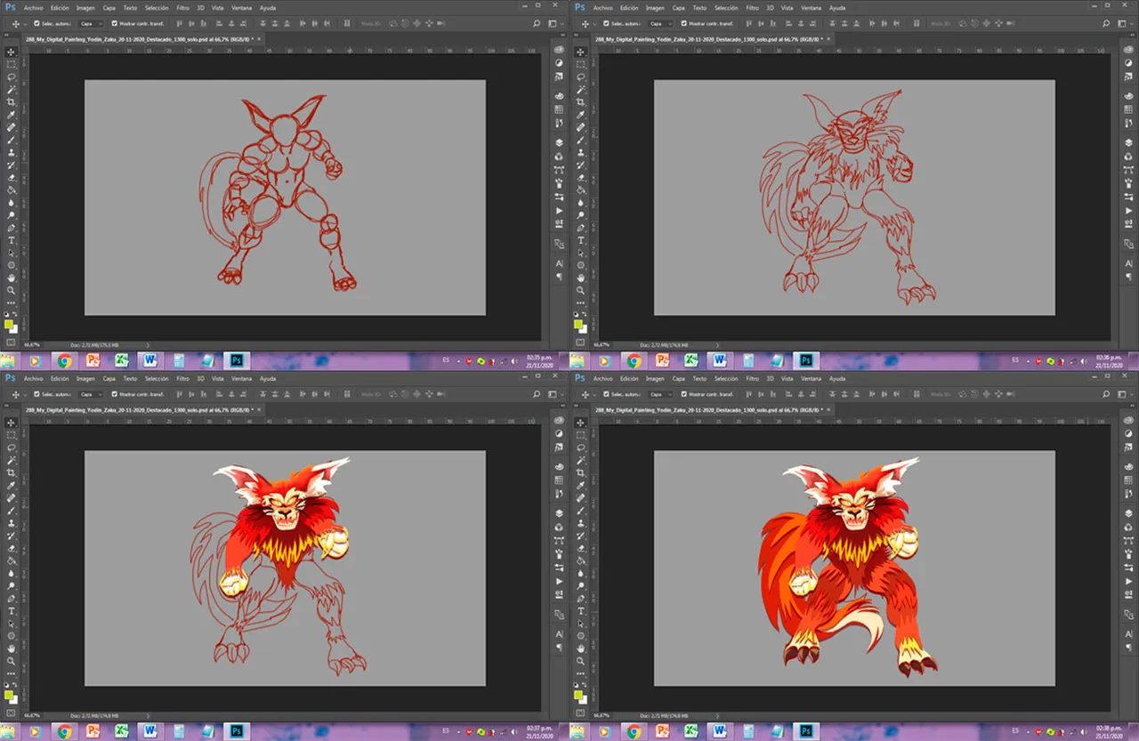This screenshot has width=1139, height=741.
Task: Open the Vista menu in the fully colored window
Action: tap(787, 379)
